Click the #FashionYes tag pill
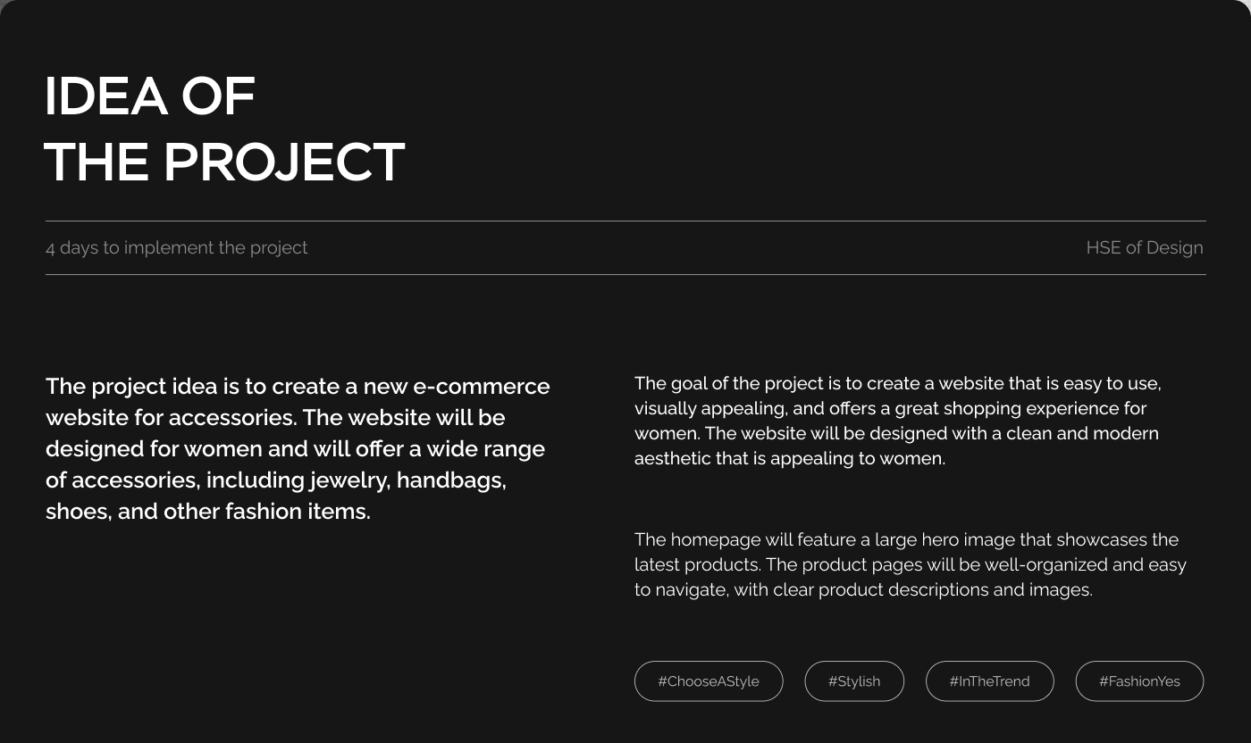Screen dimensions: 1251x743 pyautogui.click(x=1139, y=681)
